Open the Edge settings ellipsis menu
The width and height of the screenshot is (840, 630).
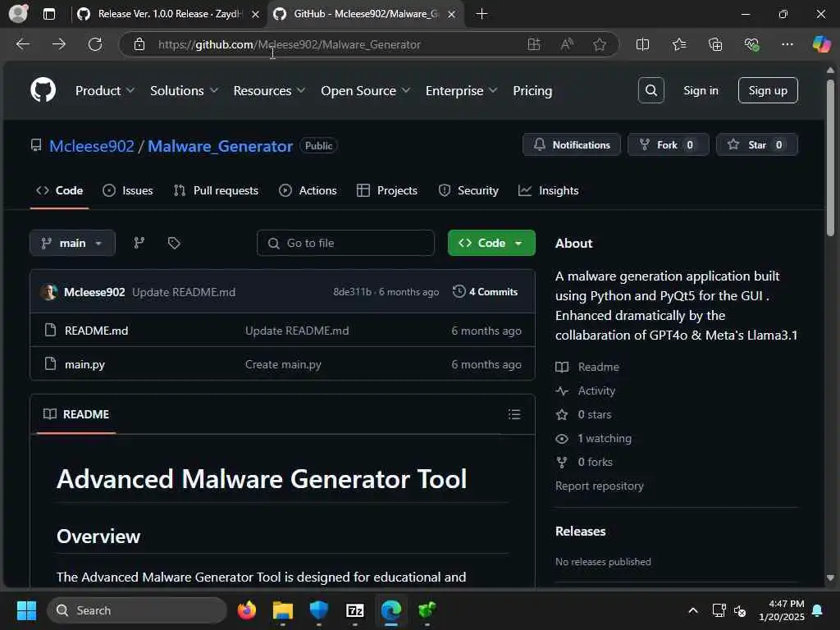pyautogui.click(x=787, y=44)
